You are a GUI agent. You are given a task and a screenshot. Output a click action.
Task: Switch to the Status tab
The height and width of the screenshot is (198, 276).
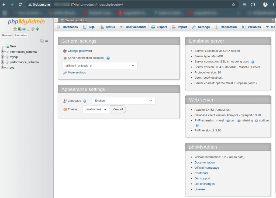point(107,27)
